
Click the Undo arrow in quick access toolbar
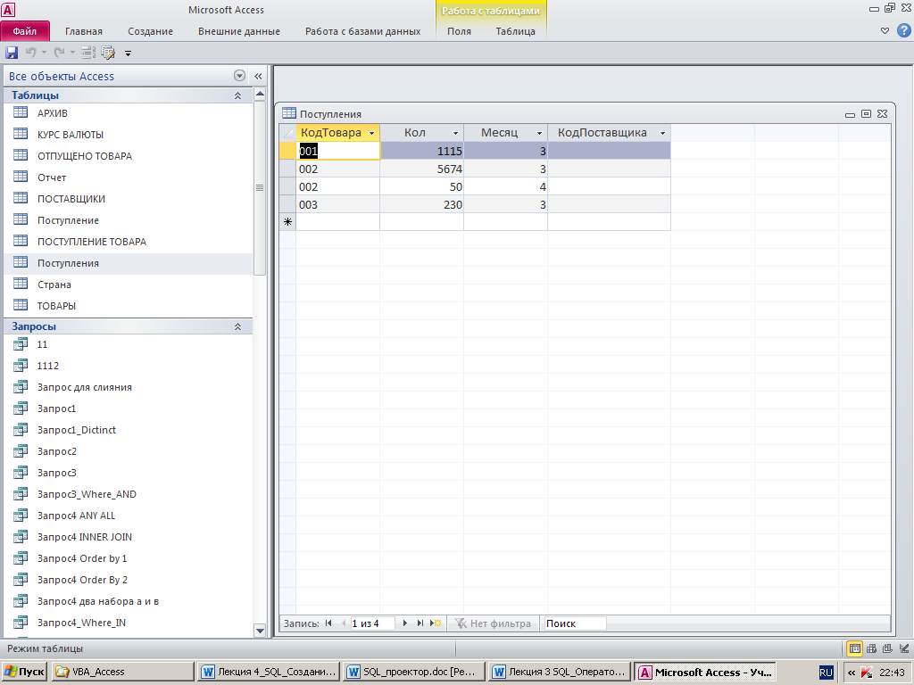click(x=31, y=53)
